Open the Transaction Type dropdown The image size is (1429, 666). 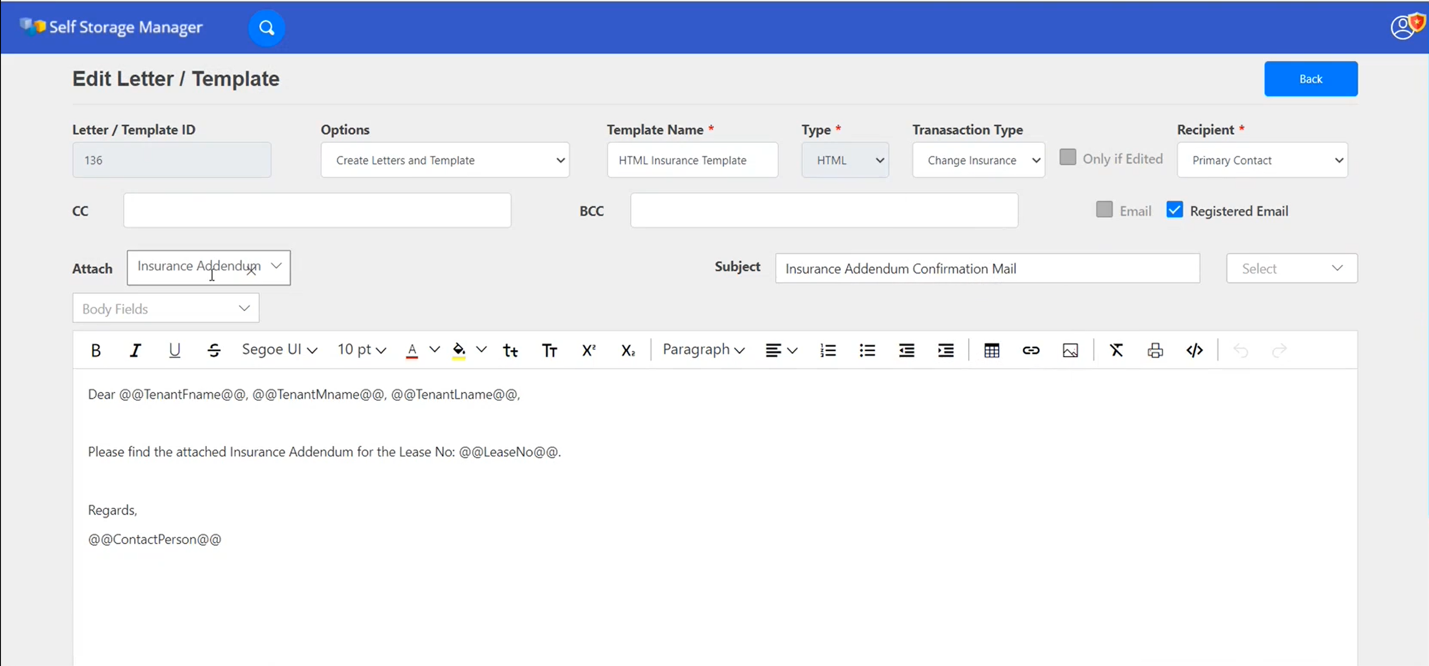coord(978,160)
